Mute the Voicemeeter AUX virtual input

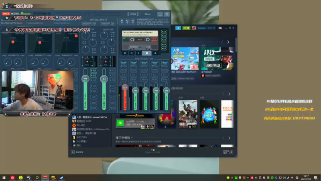[x=112, y=108]
